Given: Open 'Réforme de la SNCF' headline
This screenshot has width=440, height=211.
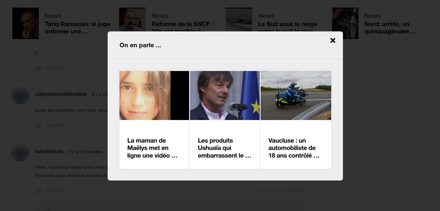Looking at the screenshot, I should point(182,26).
